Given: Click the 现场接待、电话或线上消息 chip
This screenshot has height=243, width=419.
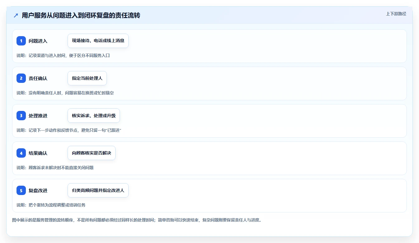Looking at the screenshot, I should (x=98, y=41).
